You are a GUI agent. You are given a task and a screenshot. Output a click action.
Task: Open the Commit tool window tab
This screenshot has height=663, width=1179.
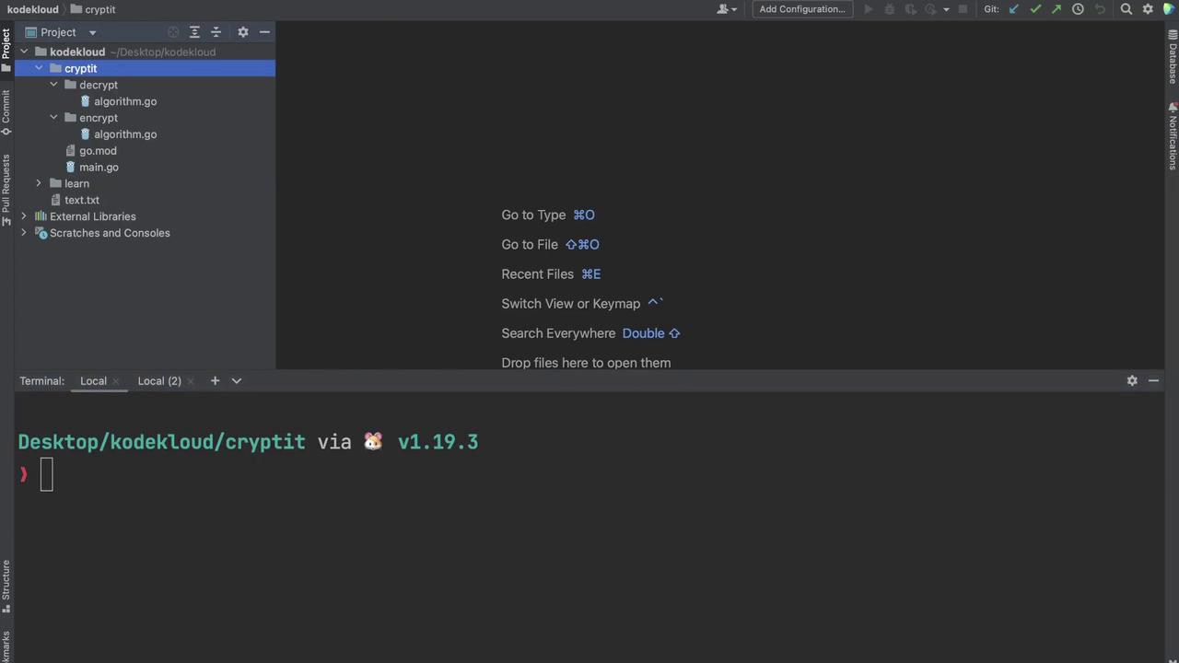click(x=6, y=110)
